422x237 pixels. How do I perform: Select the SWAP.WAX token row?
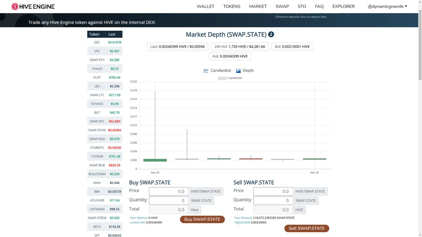pos(105,139)
